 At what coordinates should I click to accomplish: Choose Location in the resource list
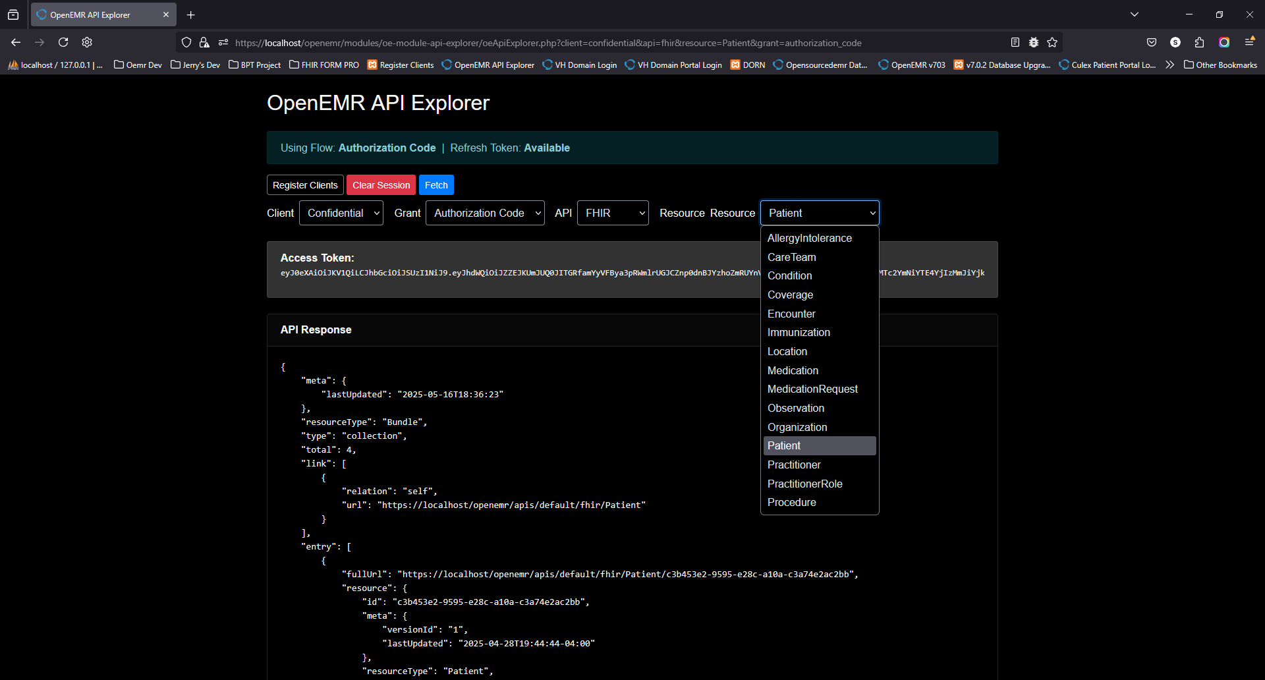pyautogui.click(x=820, y=351)
